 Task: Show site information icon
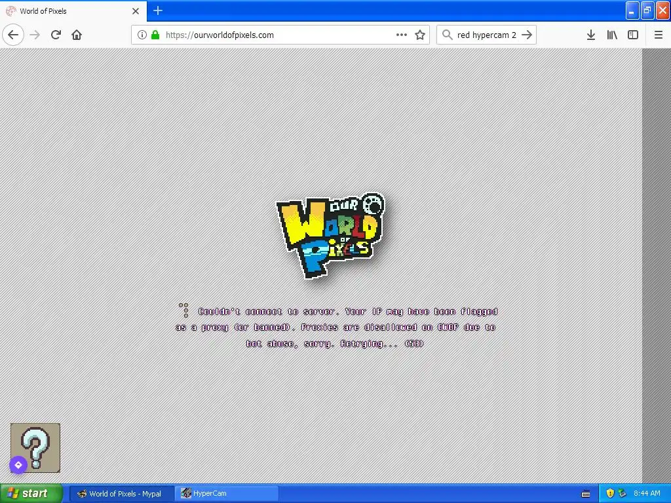point(142,35)
